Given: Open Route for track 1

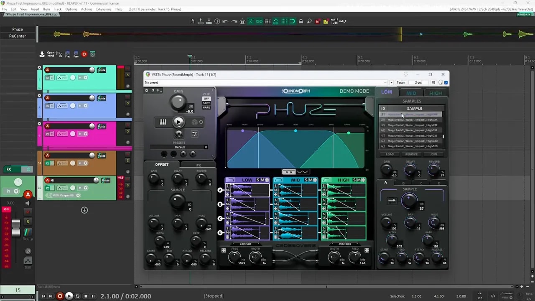Looking at the screenshot, I should [x=102, y=70].
